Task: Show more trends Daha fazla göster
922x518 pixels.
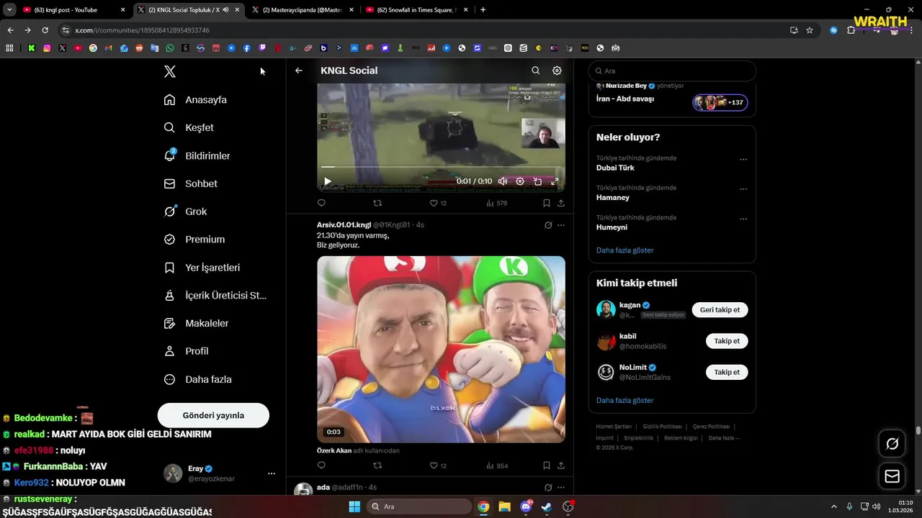Action: (625, 250)
